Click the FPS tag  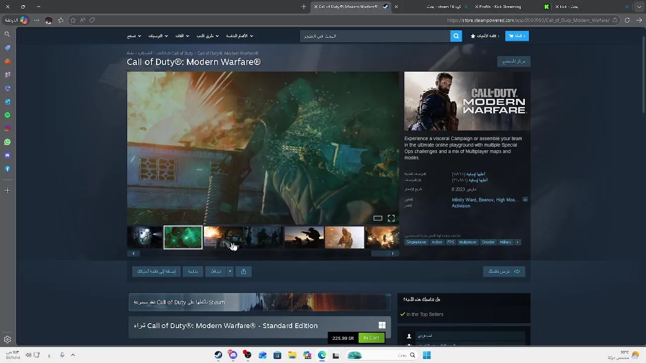[451, 242]
